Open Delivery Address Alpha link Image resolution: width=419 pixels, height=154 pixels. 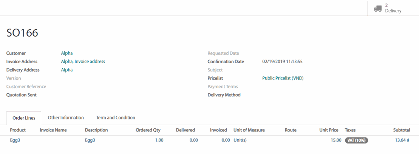67,70
